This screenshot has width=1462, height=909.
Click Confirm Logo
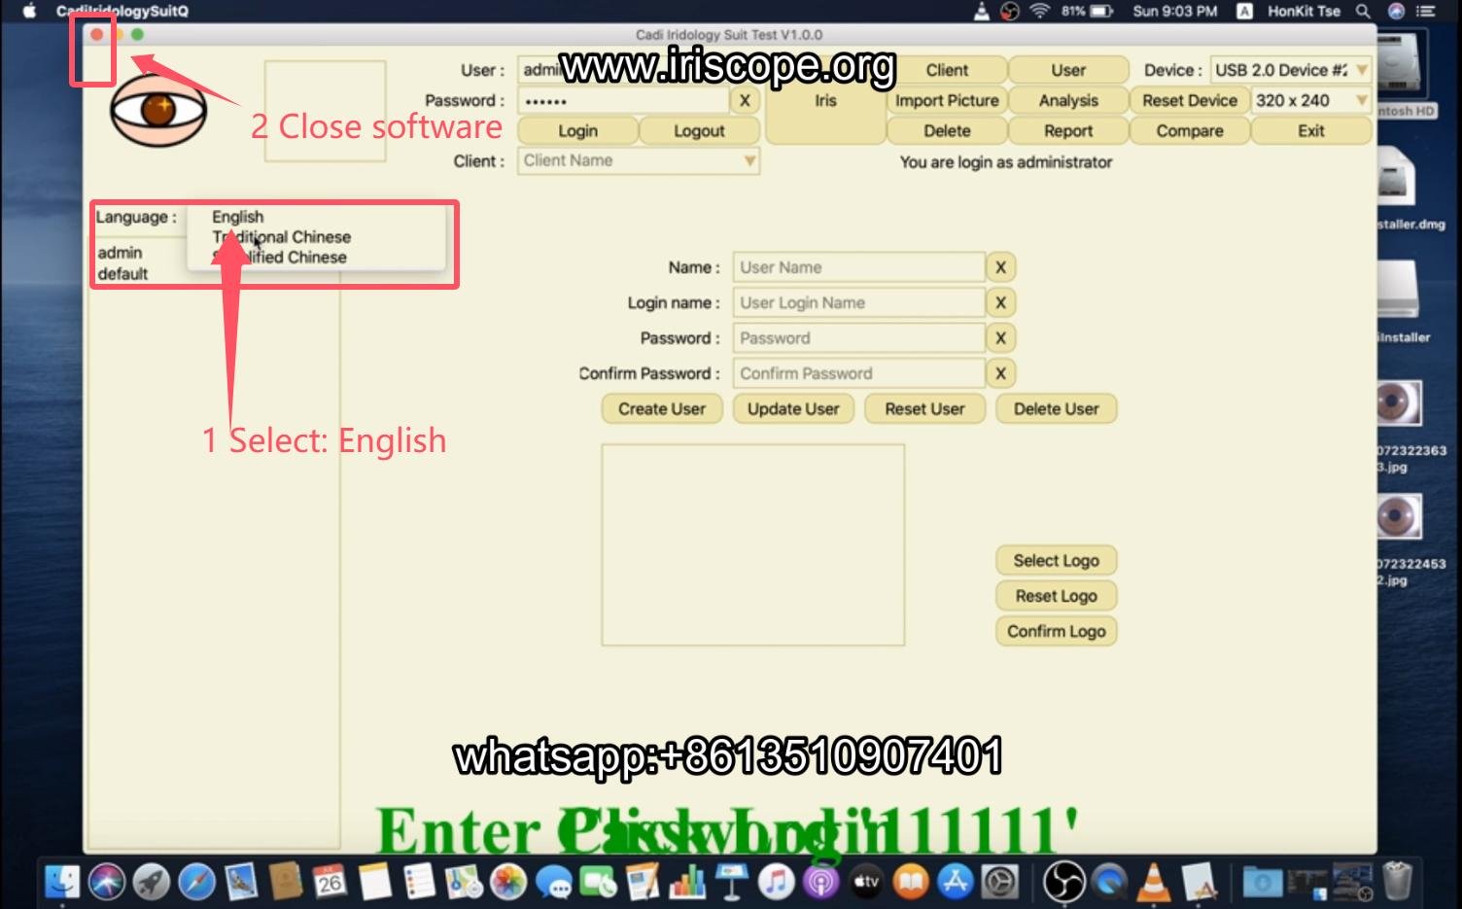[x=1057, y=632]
